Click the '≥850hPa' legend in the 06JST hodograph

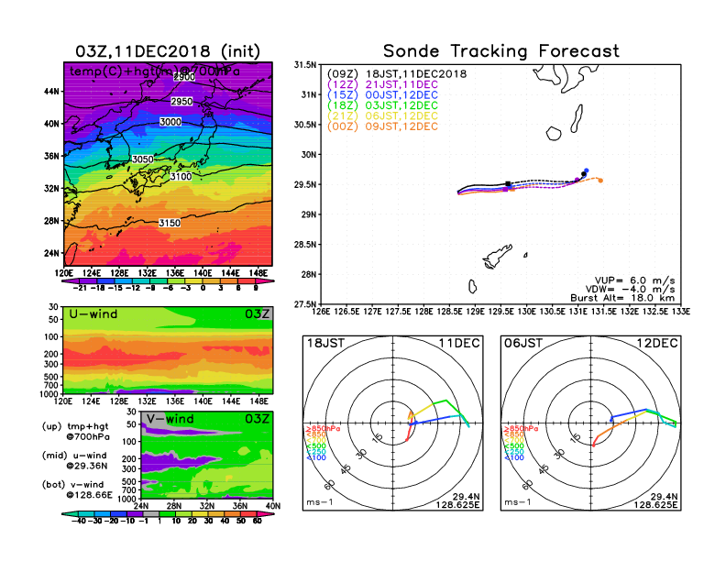pos(521,429)
